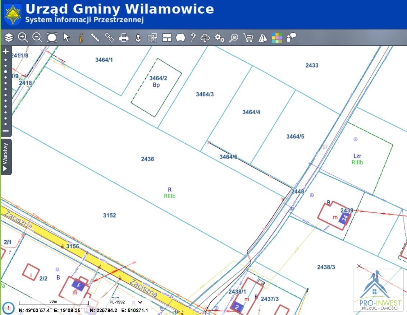Open the help question mark
407x315 pixels.
193,37
